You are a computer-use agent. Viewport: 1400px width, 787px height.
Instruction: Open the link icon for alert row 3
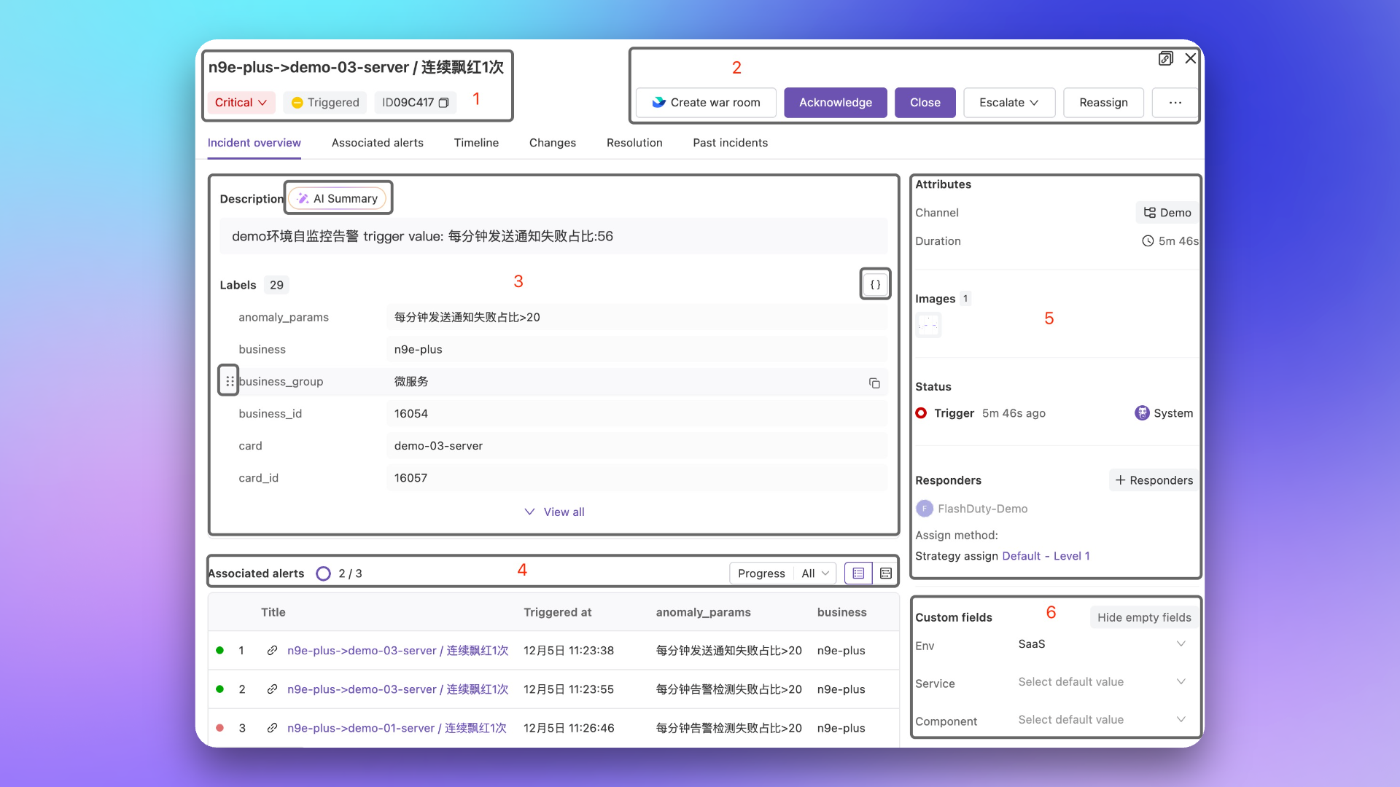click(x=272, y=728)
